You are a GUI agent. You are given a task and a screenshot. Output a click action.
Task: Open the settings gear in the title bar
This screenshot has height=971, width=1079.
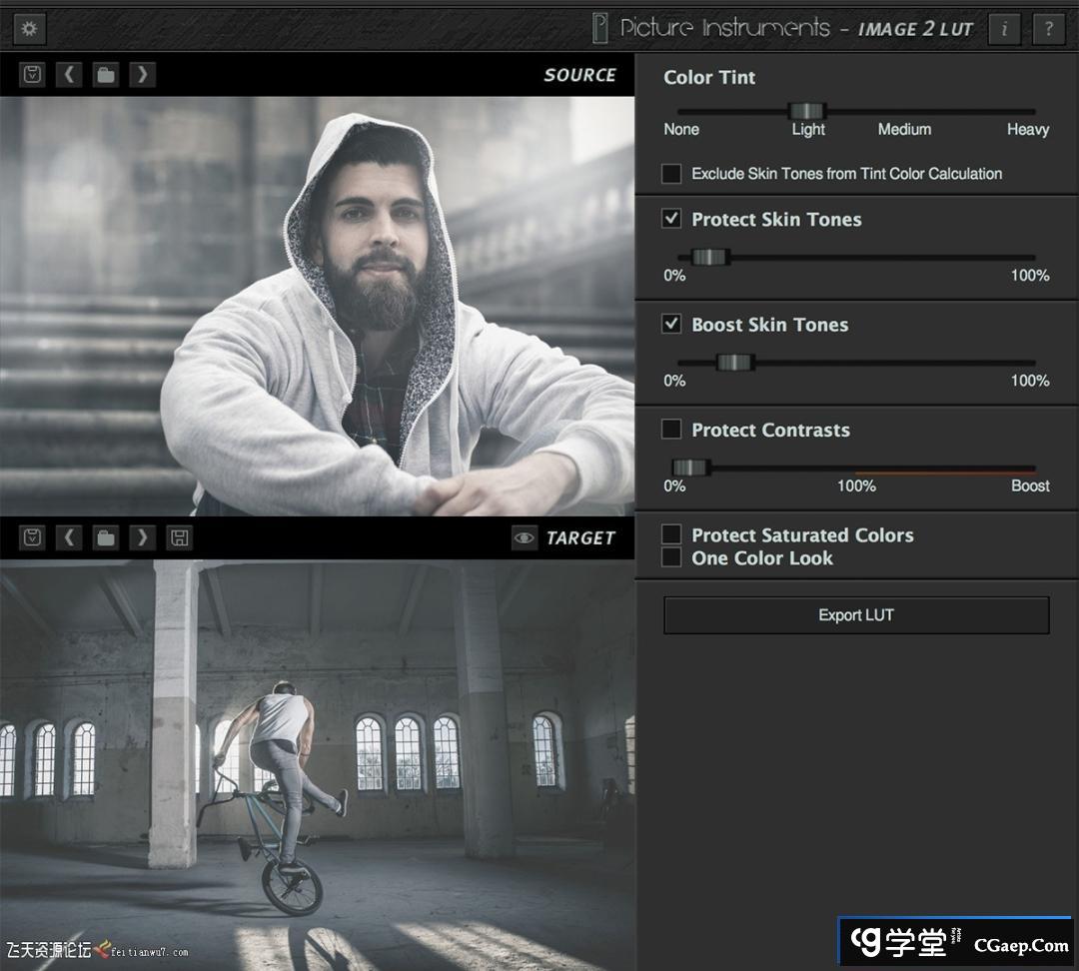point(29,28)
